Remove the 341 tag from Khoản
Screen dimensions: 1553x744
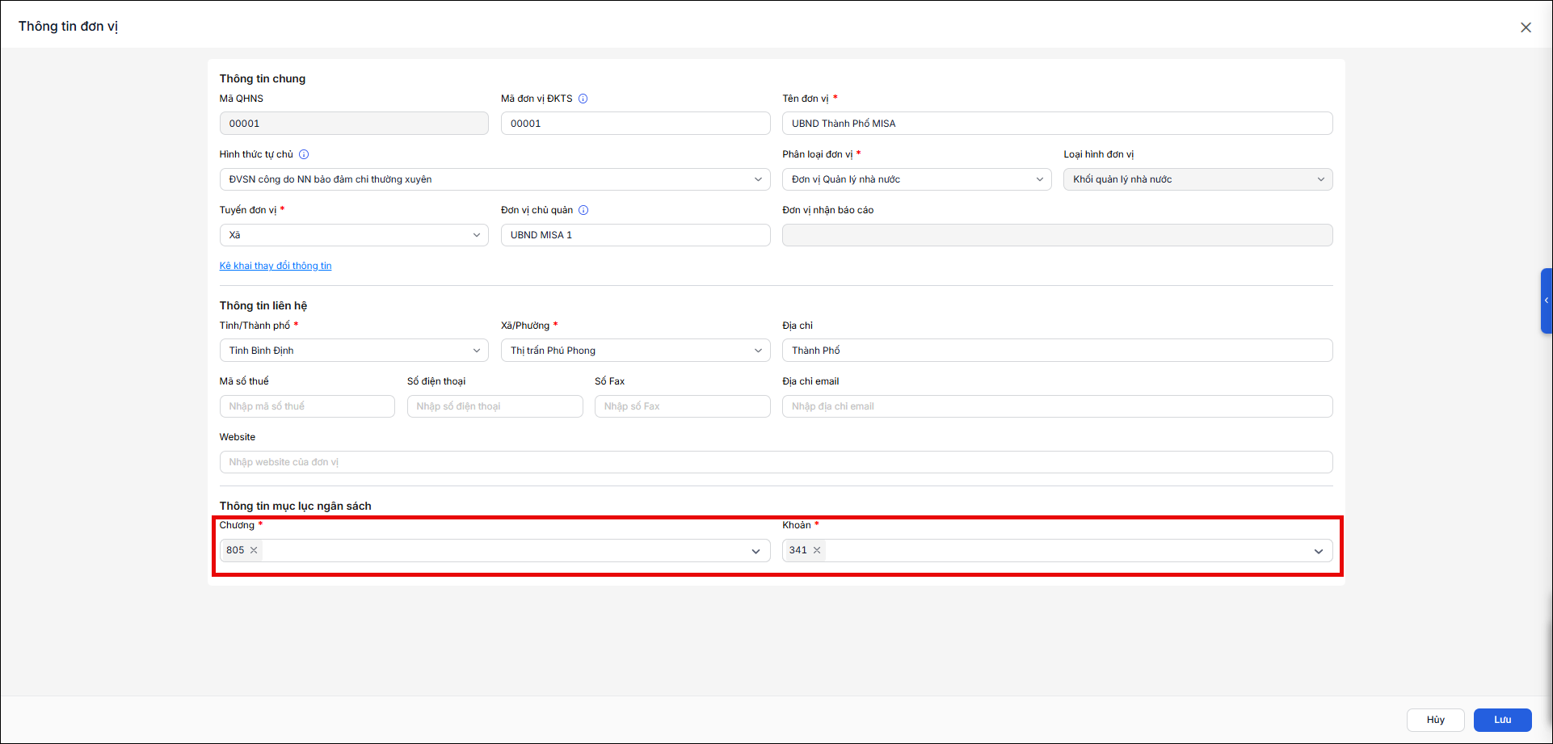point(817,550)
